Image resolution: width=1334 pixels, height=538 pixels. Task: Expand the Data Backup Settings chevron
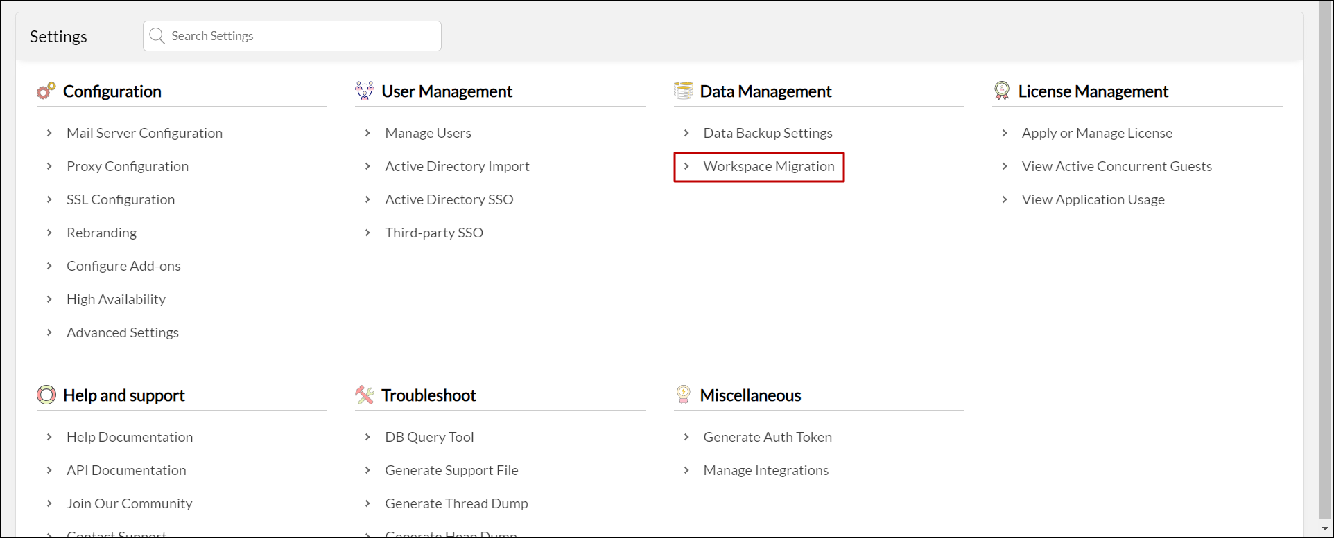click(686, 133)
